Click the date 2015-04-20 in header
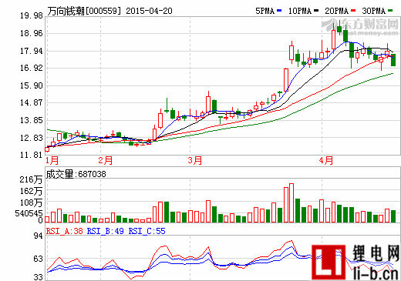This screenshot has height=281, width=401. (149, 11)
